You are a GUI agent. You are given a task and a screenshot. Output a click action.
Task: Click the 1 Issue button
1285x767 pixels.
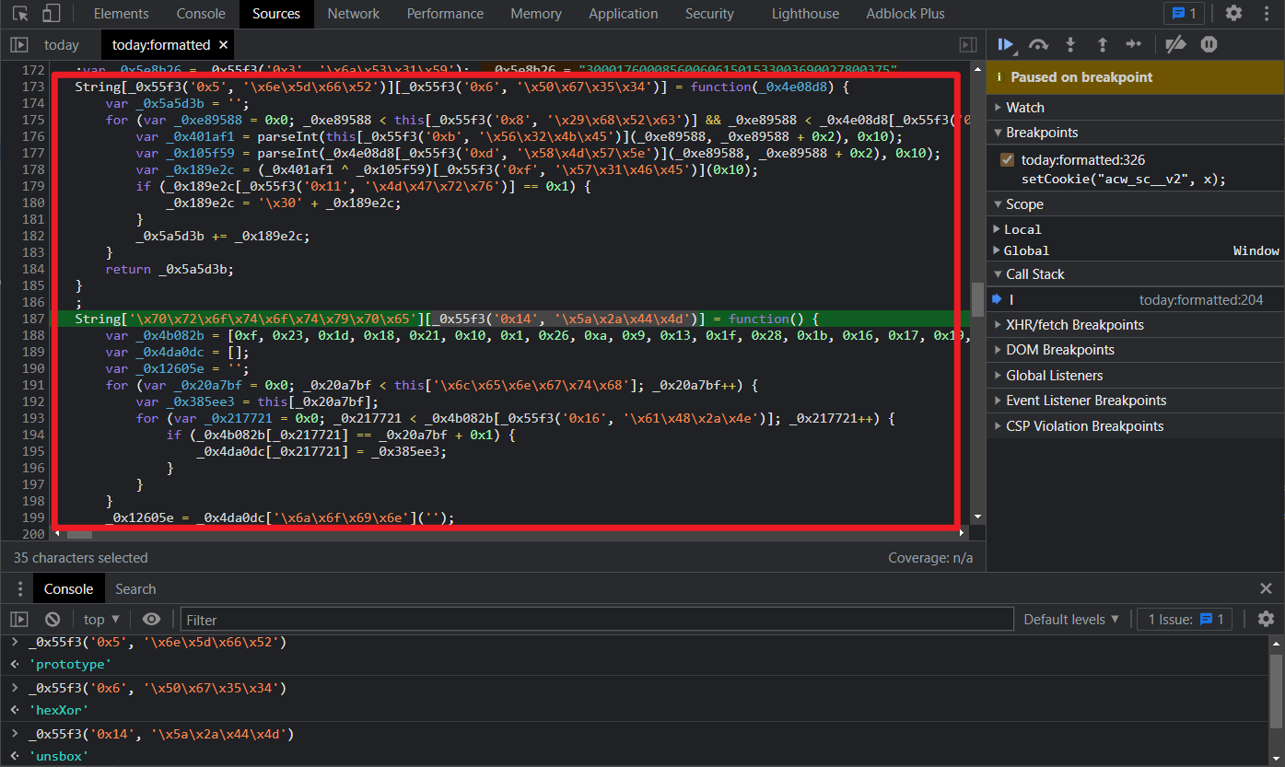[x=1185, y=620]
